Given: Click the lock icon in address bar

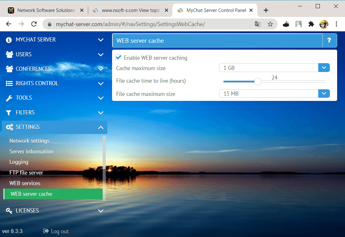Looking at the screenshot, I should pos(49,24).
